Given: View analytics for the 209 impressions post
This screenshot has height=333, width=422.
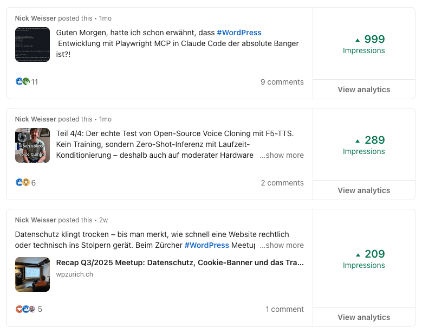Looking at the screenshot, I should tap(364, 317).
